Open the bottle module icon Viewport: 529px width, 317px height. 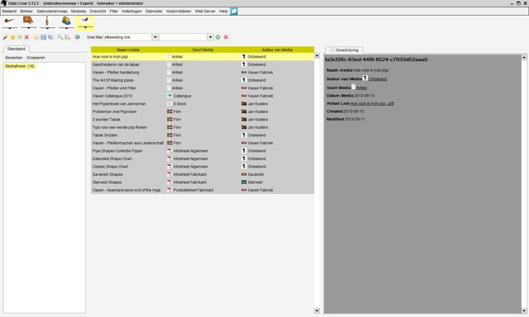(47, 21)
